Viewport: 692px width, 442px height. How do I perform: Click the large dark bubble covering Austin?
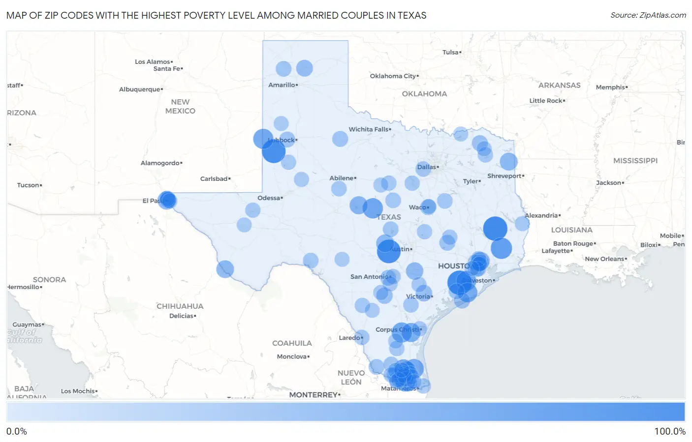[389, 251]
